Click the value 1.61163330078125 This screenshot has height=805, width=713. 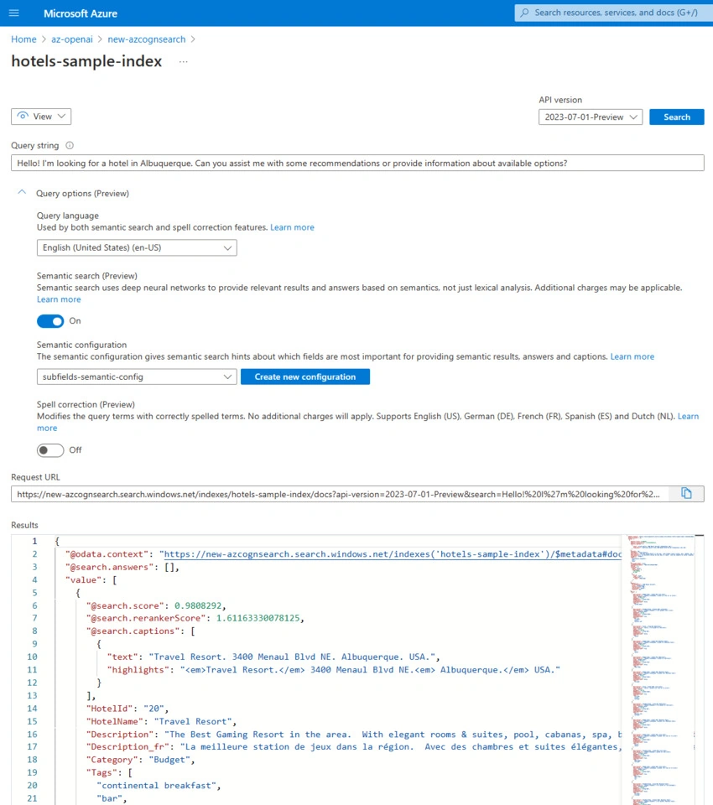pyautogui.click(x=258, y=618)
